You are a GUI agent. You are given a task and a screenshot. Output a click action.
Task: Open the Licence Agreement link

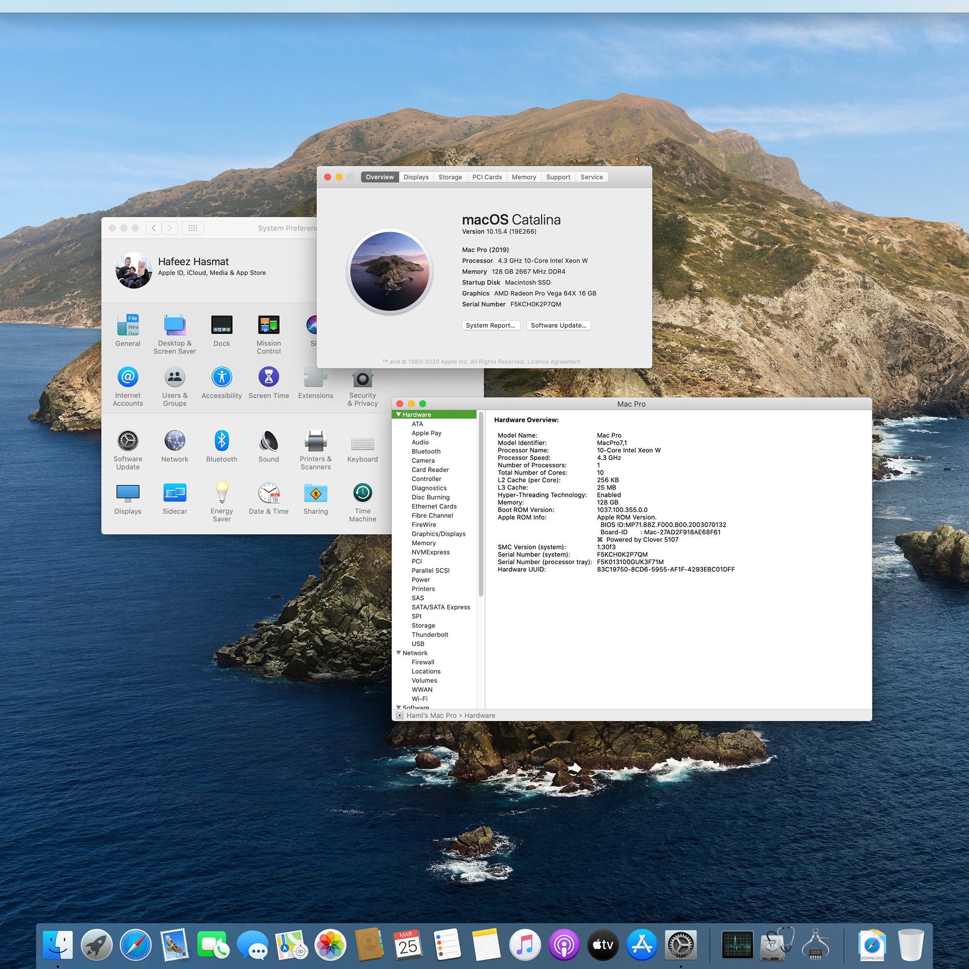tap(554, 361)
